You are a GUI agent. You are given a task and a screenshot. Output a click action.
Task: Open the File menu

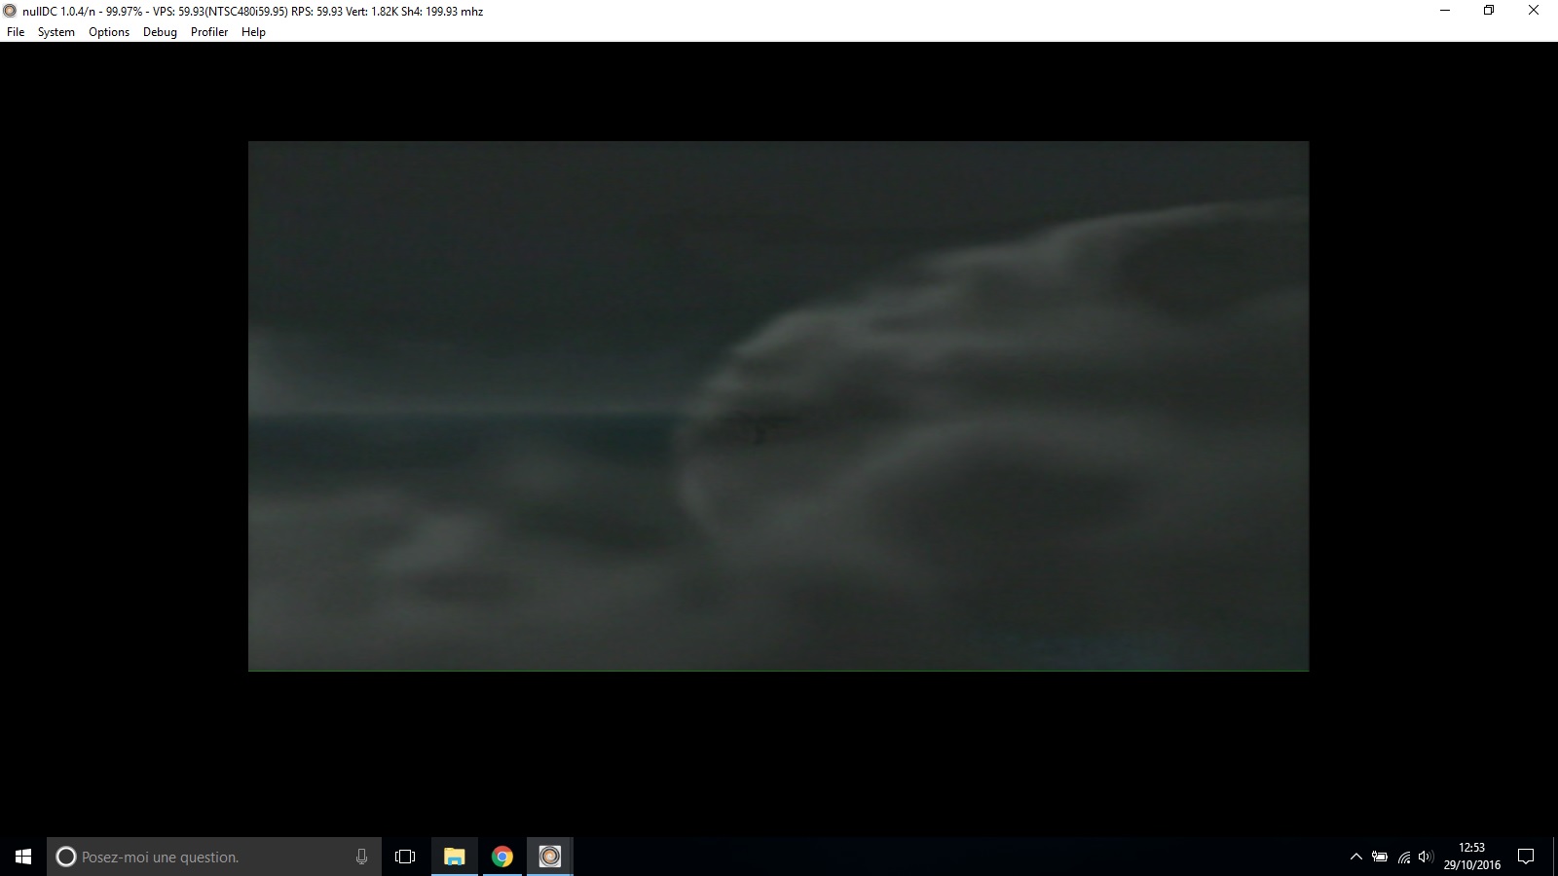point(16,32)
